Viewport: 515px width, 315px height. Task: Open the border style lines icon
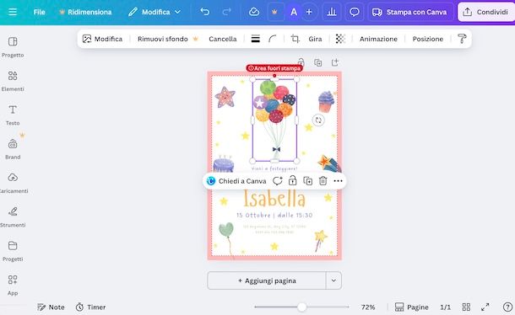(256, 39)
